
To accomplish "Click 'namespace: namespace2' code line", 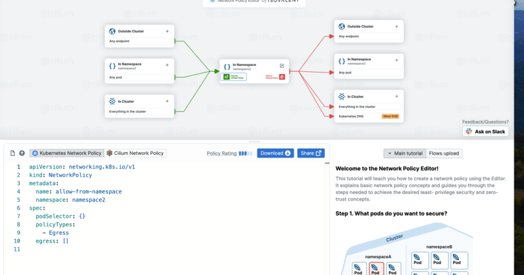I will [x=71, y=200].
